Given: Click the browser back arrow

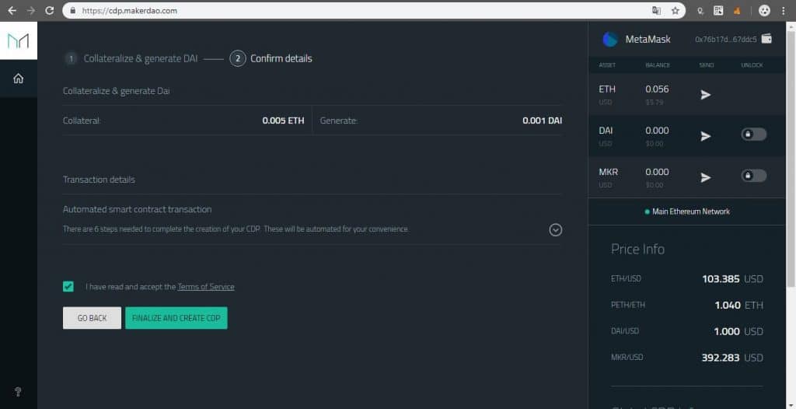Looking at the screenshot, I should pyautogui.click(x=12, y=10).
